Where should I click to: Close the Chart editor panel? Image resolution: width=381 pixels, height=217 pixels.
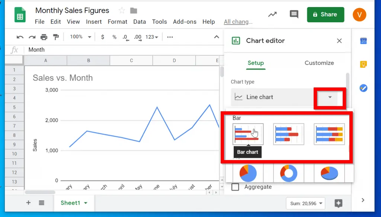click(x=339, y=41)
